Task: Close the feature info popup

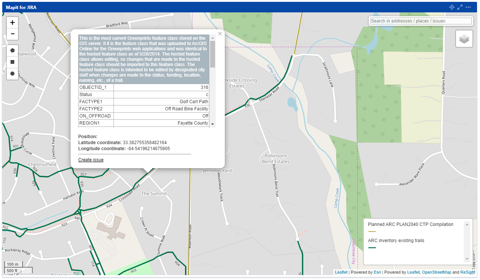Action: (220, 33)
